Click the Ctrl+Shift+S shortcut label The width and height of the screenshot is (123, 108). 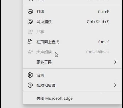[98, 22]
